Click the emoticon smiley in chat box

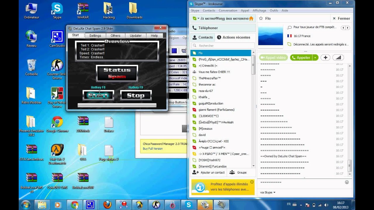[347, 182]
